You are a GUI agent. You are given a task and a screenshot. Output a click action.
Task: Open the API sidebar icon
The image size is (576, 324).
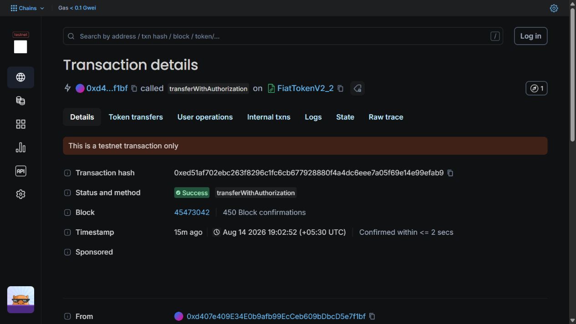pyautogui.click(x=20, y=171)
